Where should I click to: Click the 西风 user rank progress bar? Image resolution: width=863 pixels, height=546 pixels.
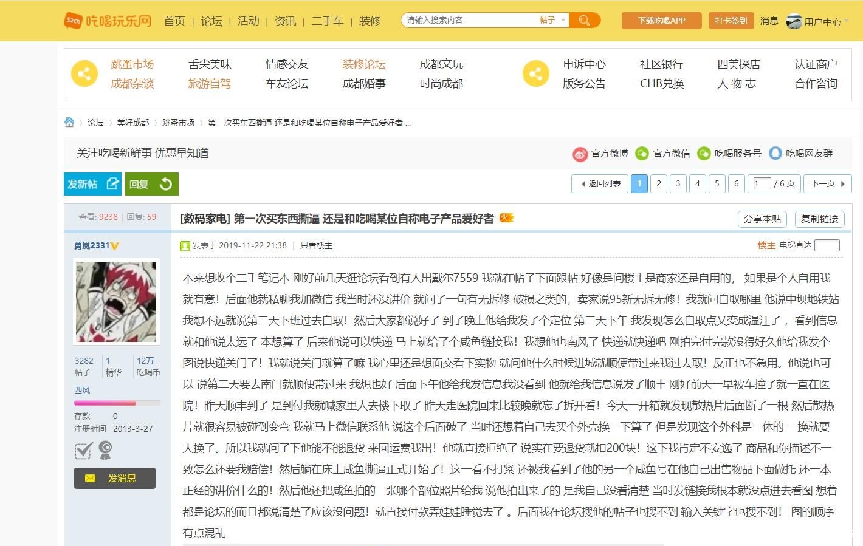point(117,403)
